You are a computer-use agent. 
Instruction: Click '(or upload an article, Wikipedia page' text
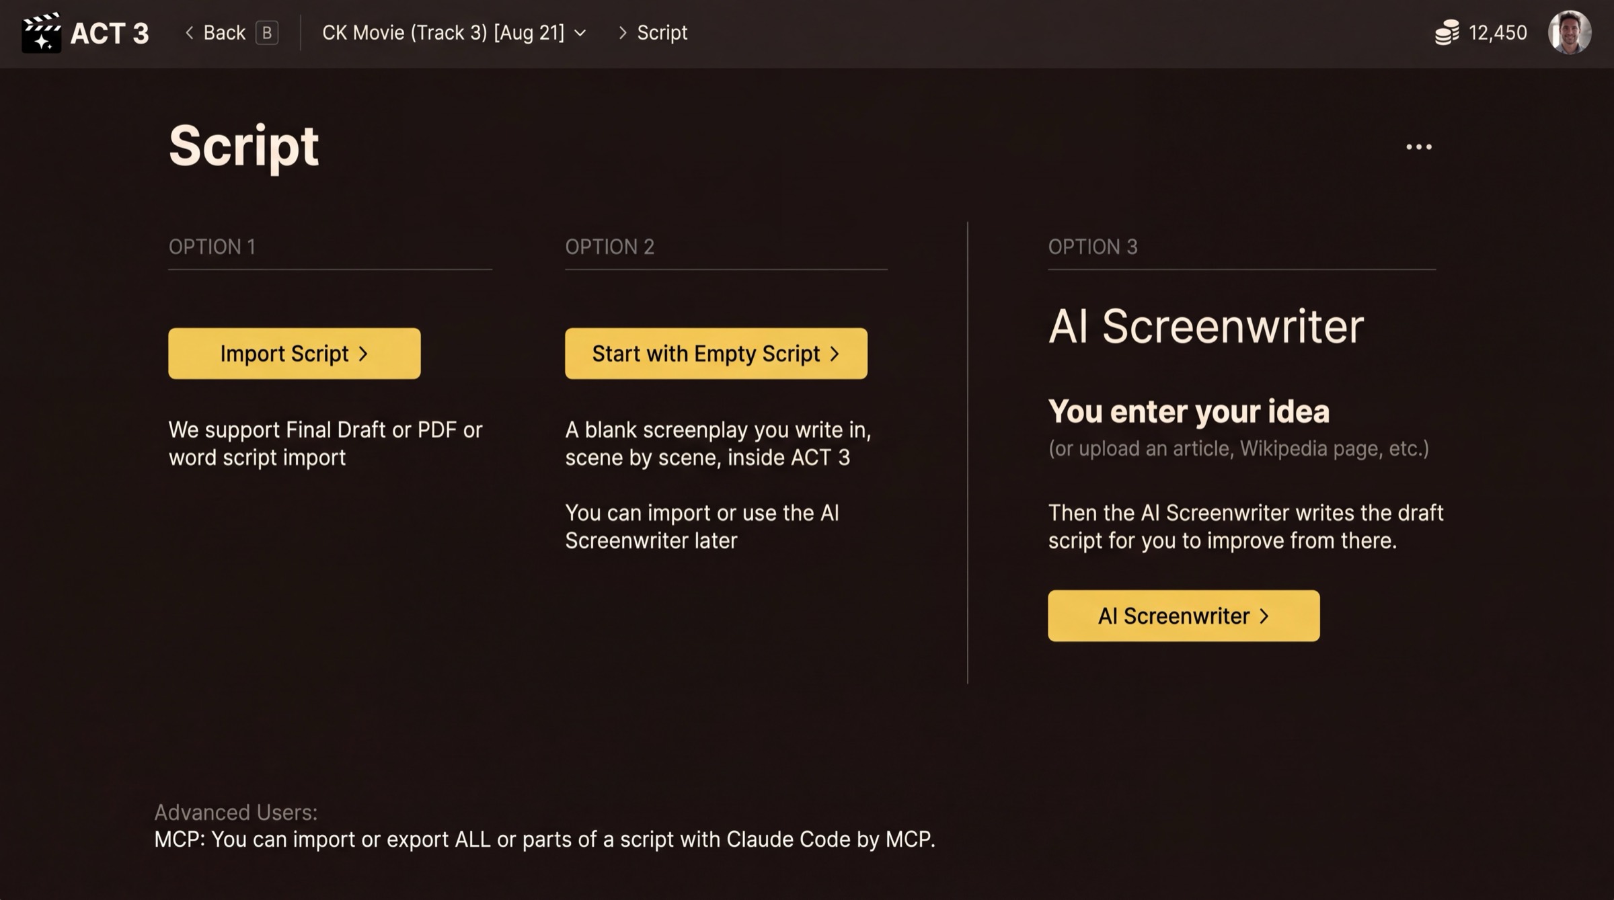point(1239,448)
